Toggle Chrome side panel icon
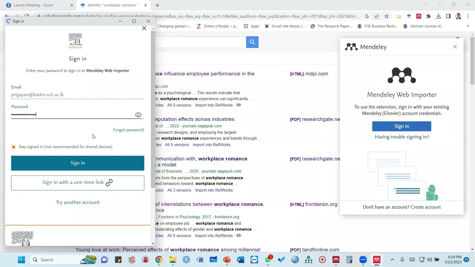 coord(448,16)
